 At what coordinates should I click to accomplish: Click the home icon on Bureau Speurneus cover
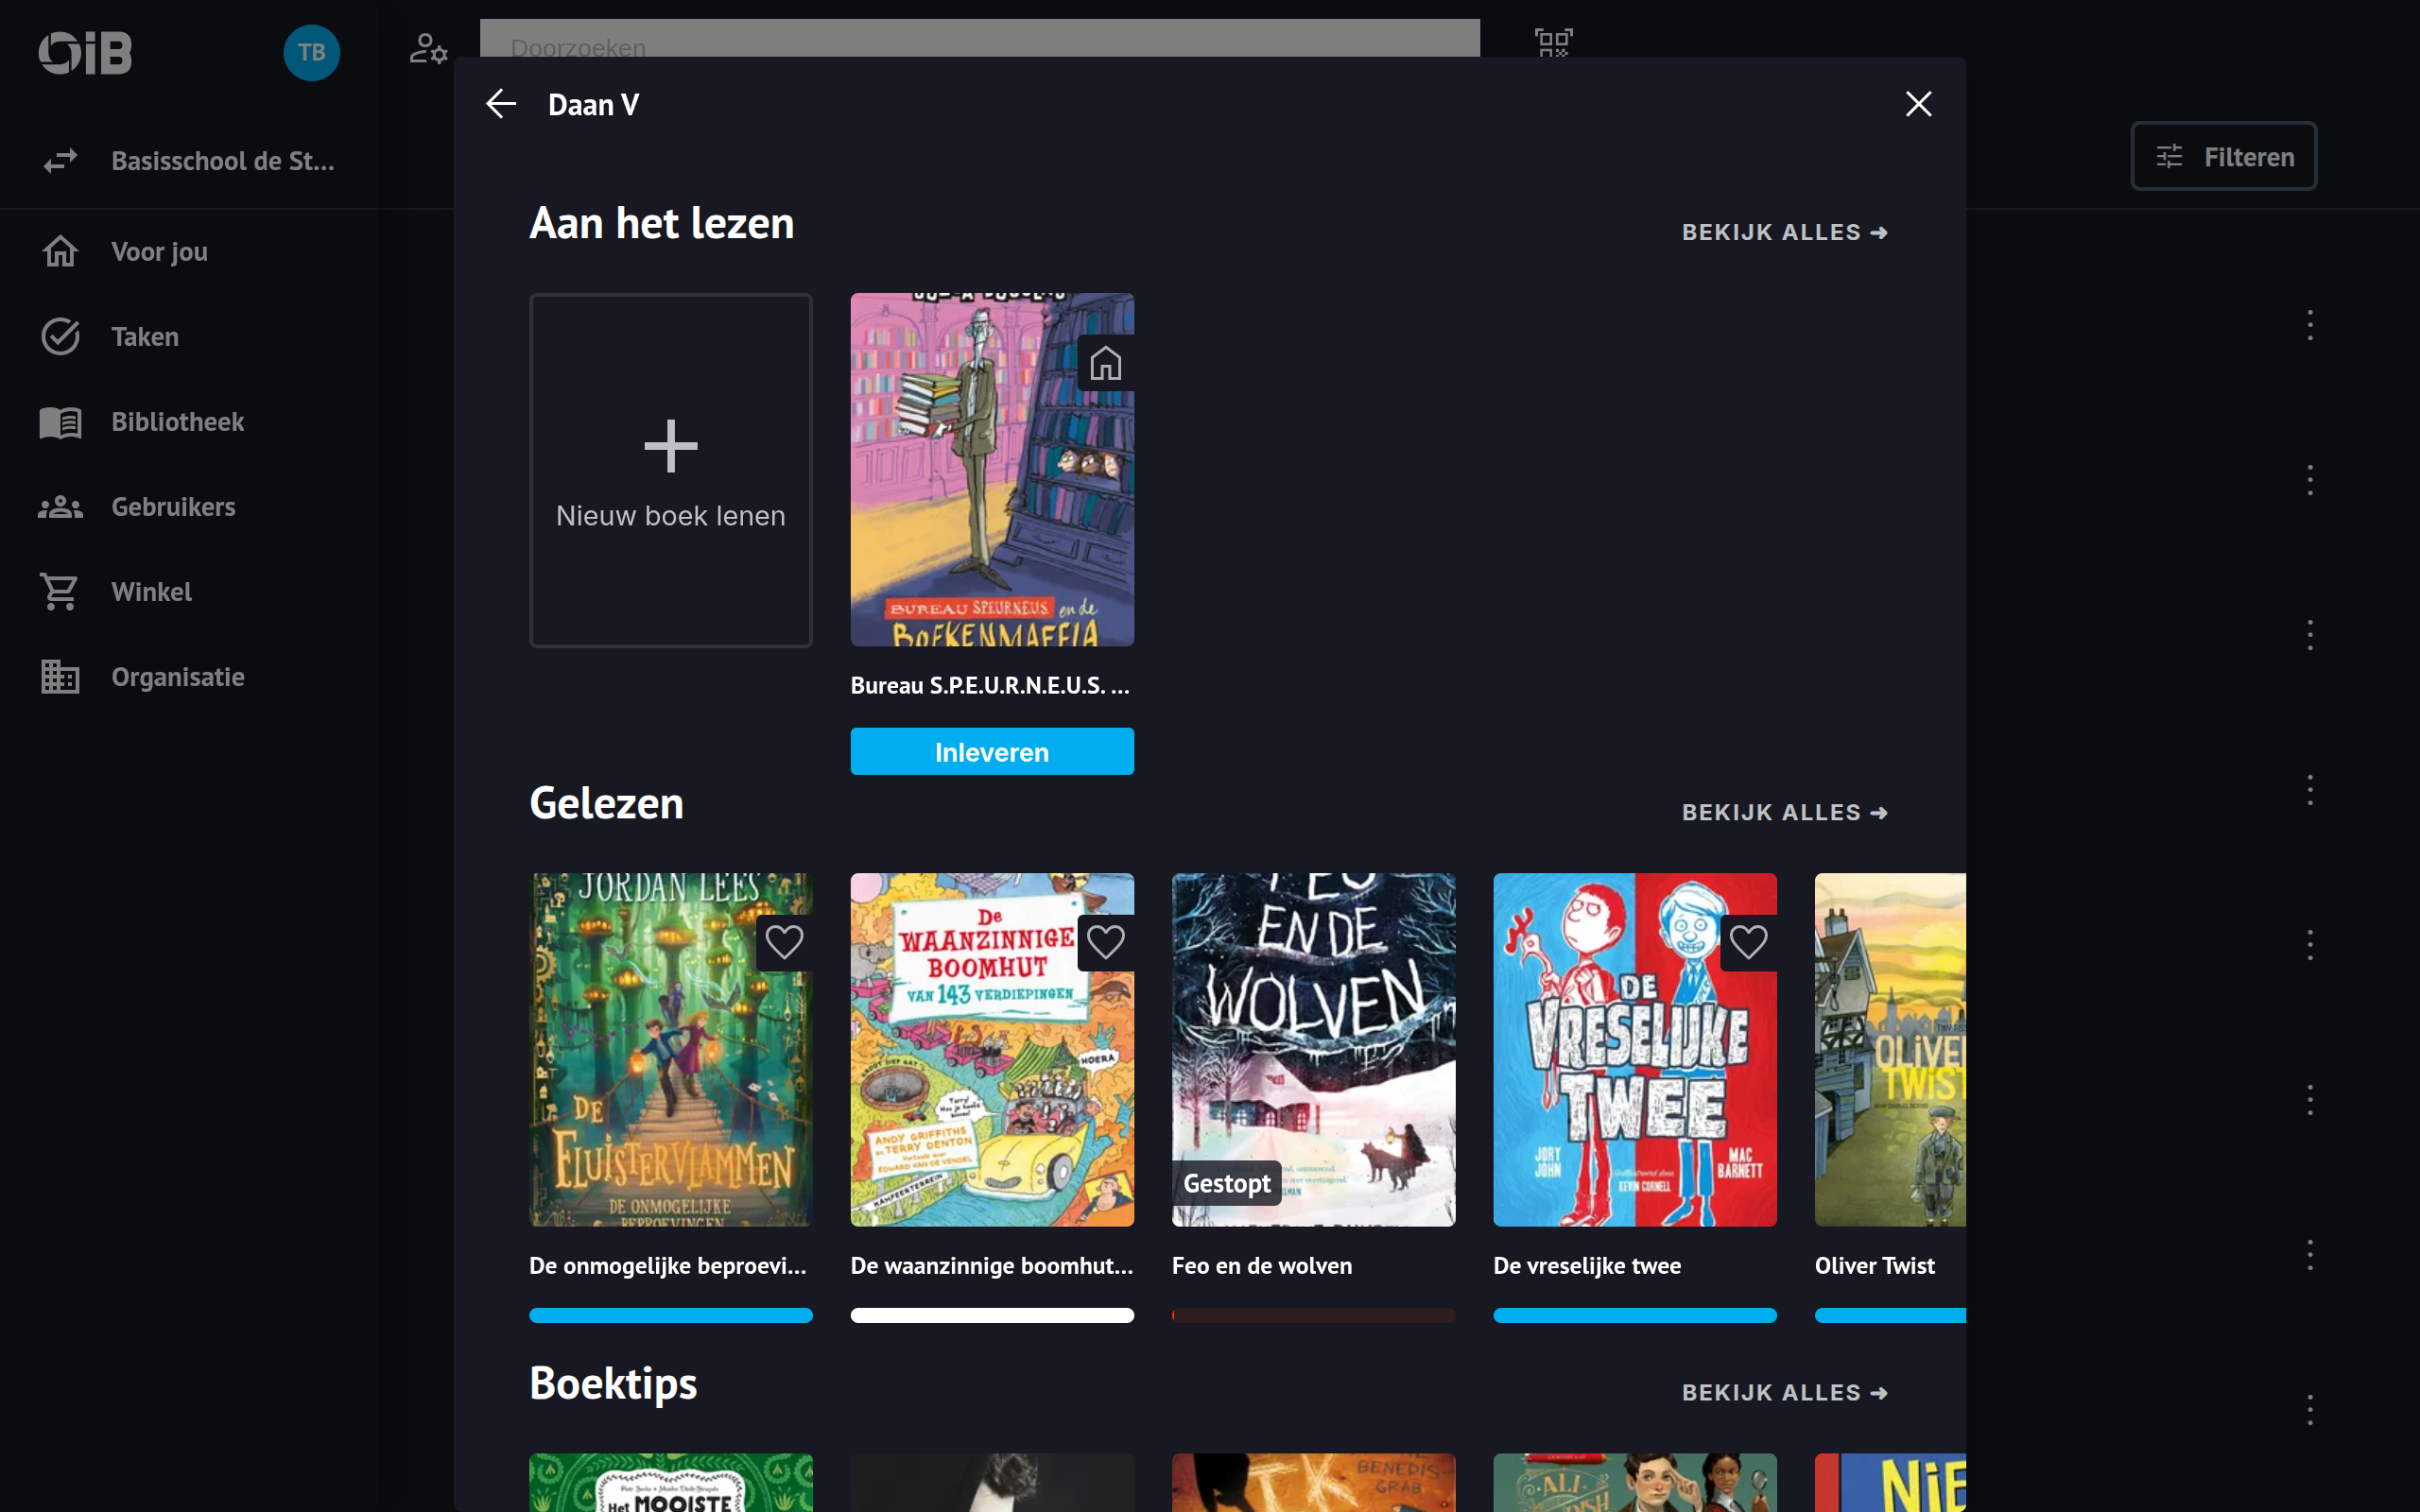(1105, 363)
